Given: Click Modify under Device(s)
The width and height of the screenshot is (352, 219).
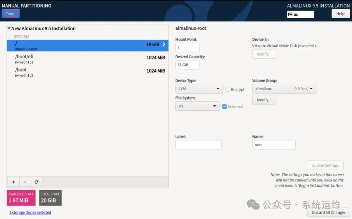Looking at the screenshot, I should pos(264,54).
